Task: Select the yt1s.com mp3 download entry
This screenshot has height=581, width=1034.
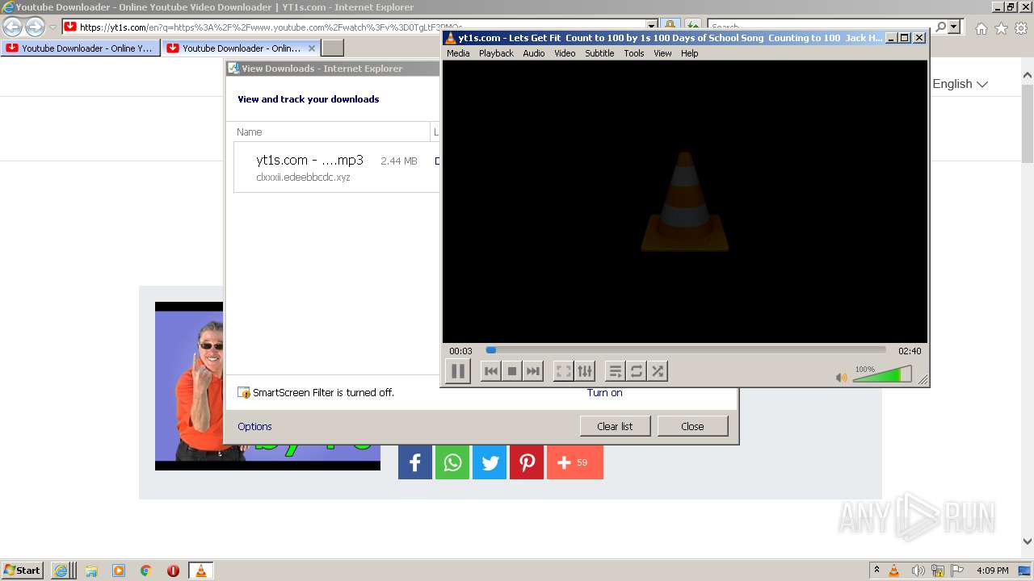Action: pyautogui.click(x=337, y=168)
